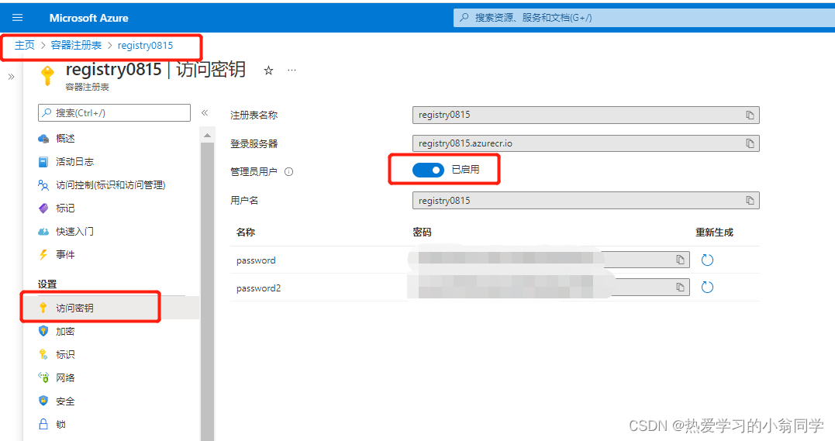Click the registry0815.azurecr.io login server field

tap(586, 143)
